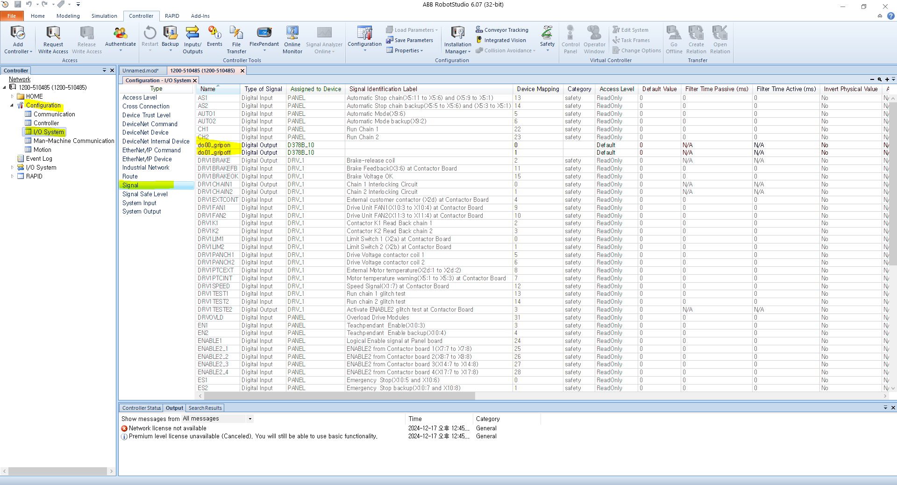Image resolution: width=897 pixels, height=485 pixels.
Task: Click the Controller panel horizontal scrollbar
Action: 58,471
